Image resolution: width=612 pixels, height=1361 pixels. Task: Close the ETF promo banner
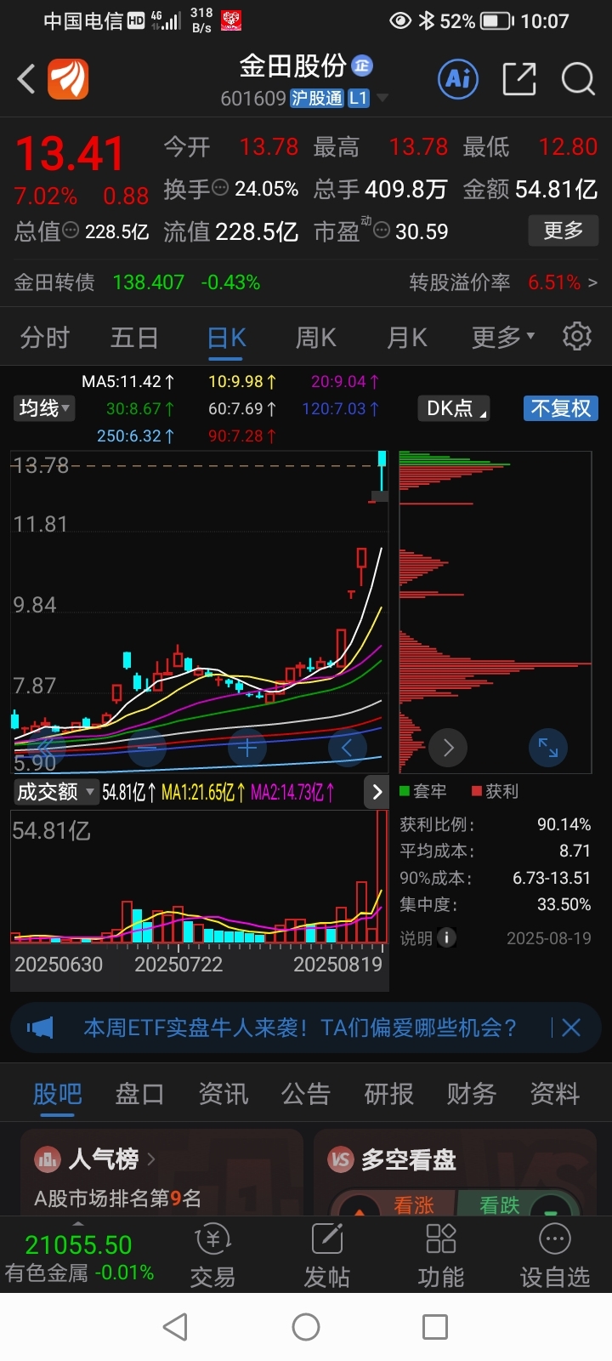pyautogui.click(x=571, y=1028)
